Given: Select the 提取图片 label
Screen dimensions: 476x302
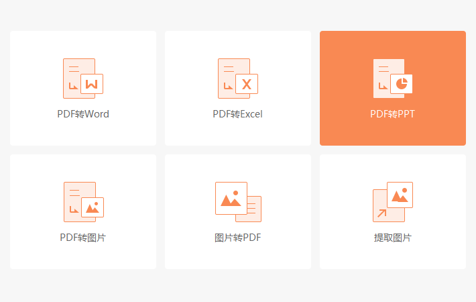Looking at the screenshot, I should coord(392,238).
